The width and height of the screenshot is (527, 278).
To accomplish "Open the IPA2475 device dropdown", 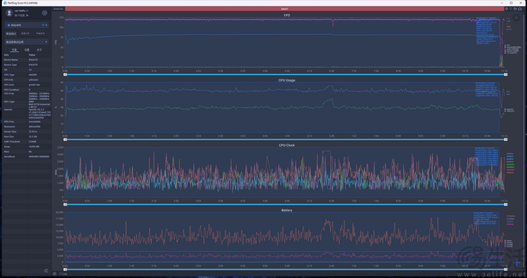I will (27, 25).
